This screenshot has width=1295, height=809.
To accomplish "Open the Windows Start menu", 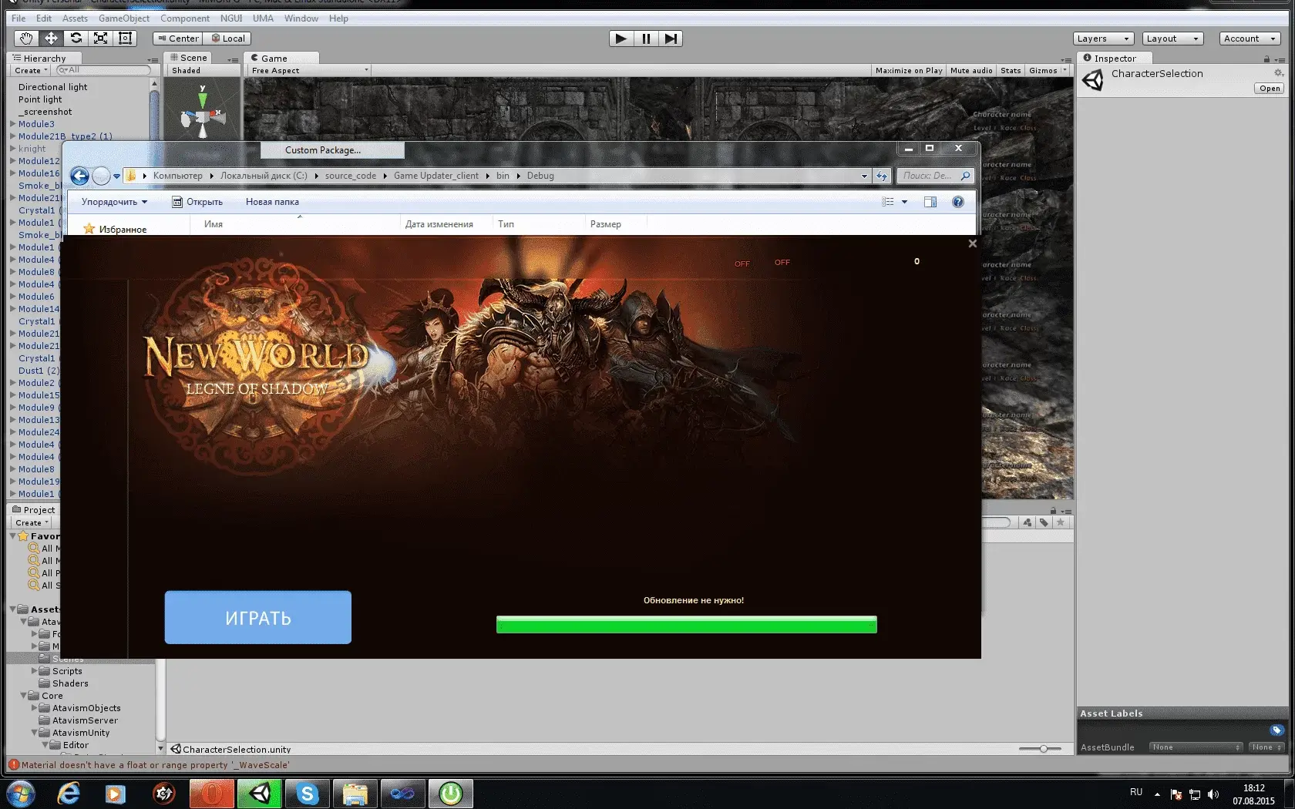I will [x=20, y=794].
